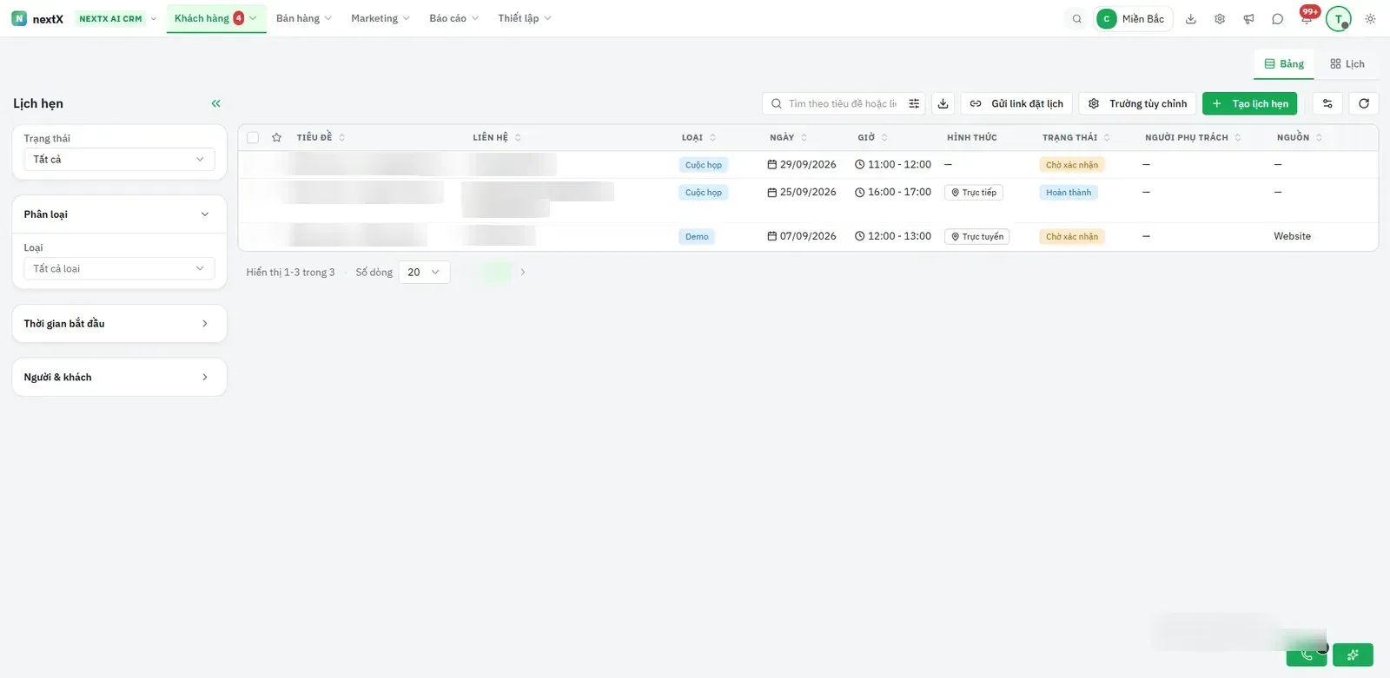
Task: Tick the select-all checkbox in table header
Action: (253, 137)
